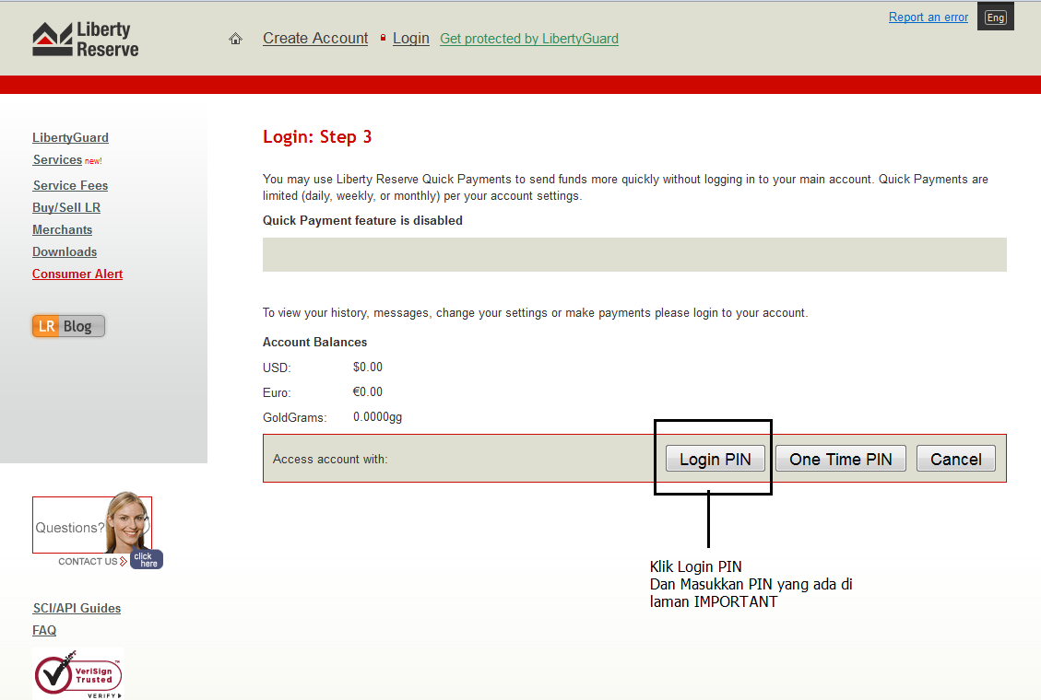Go to the home icon

(236, 39)
